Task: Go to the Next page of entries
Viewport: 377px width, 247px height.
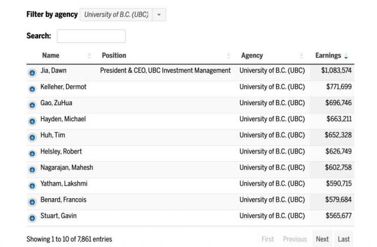Action: click(x=322, y=239)
